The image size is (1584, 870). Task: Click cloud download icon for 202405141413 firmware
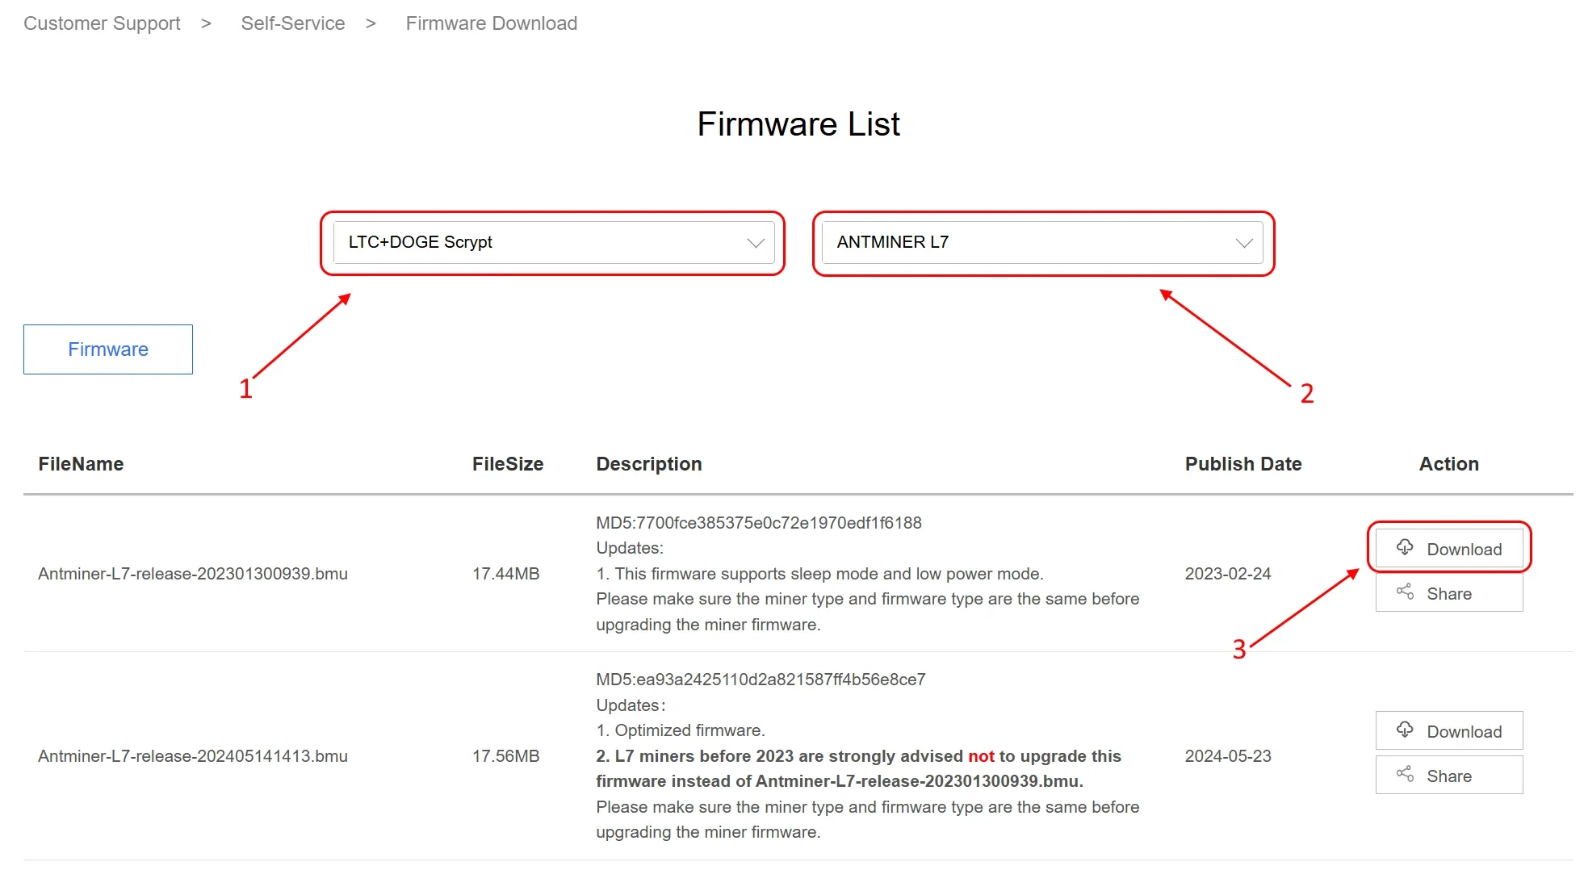click(1405, 730)
